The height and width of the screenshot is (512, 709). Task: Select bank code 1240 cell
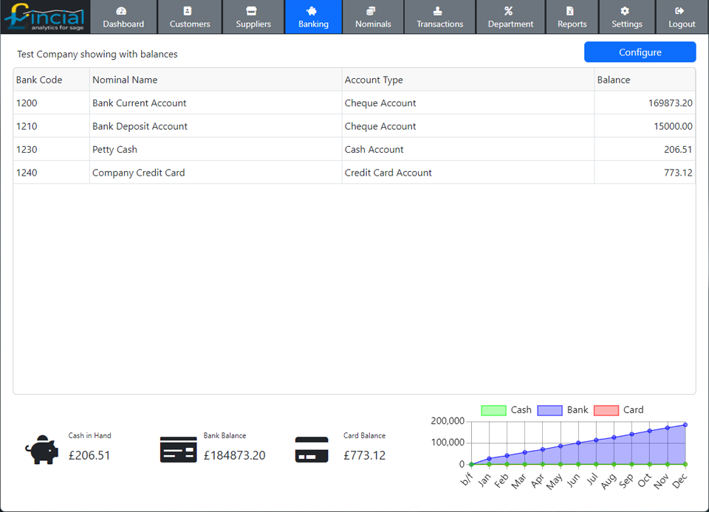tap(52, 173)
